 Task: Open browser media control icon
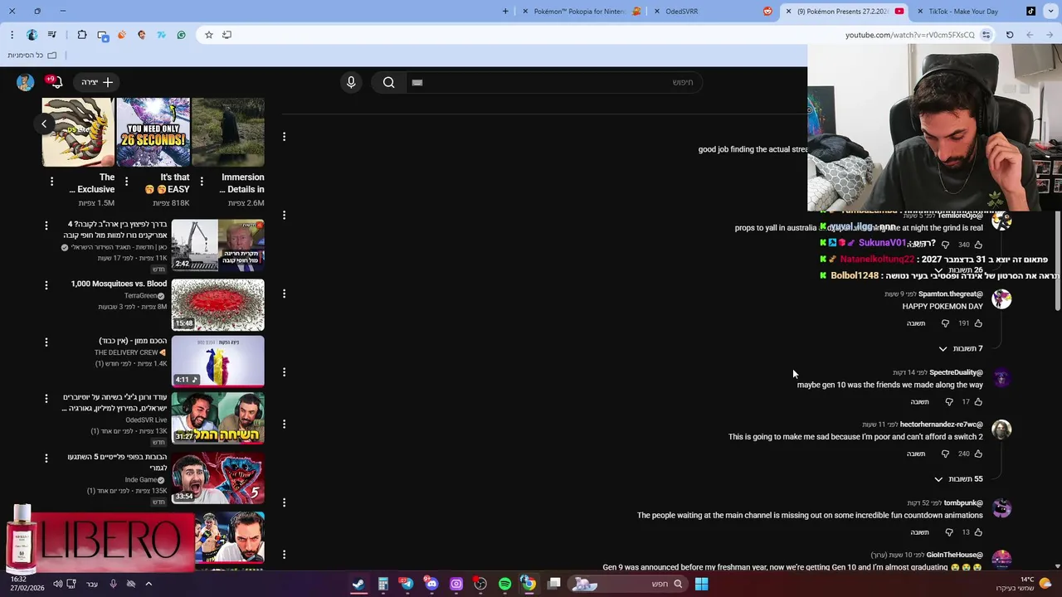tap(52, 35)
